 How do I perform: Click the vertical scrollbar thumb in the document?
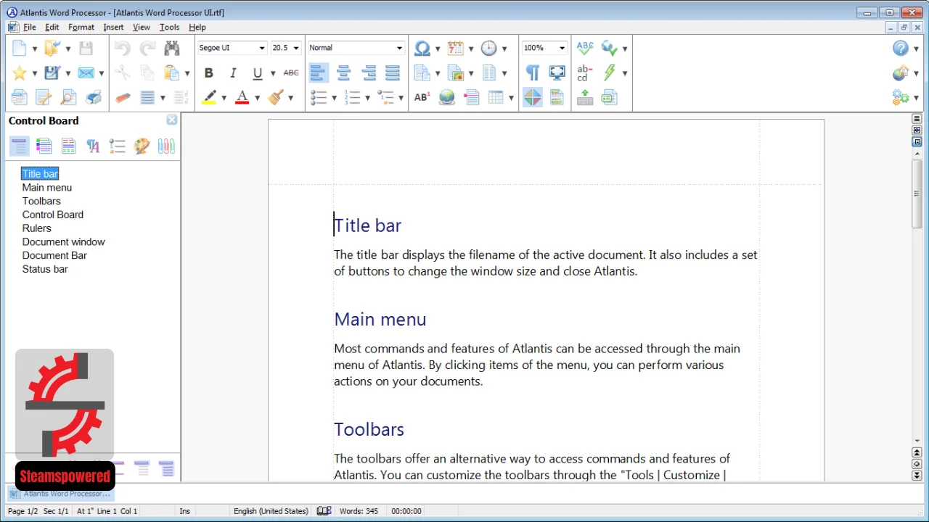click(x=917, y=194)
